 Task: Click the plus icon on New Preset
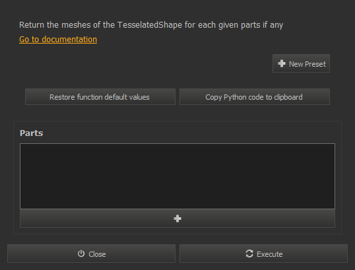[x=282, y=63]
